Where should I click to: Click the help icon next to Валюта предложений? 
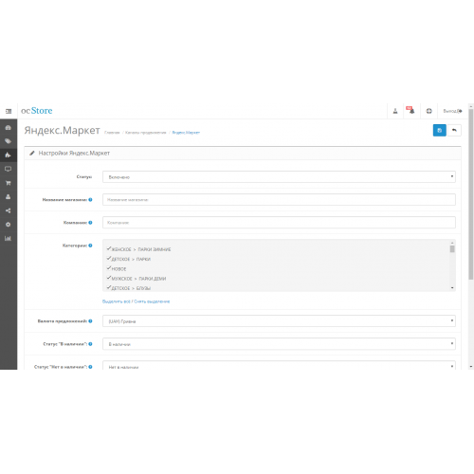click(90, 321)
